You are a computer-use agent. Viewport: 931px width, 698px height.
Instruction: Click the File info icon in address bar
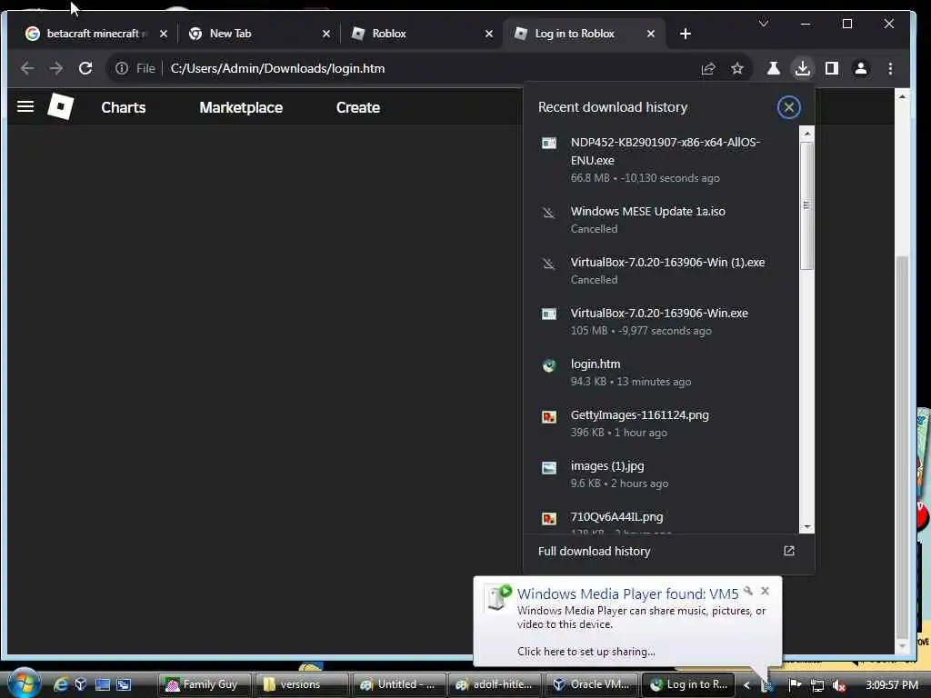point(122,68)
